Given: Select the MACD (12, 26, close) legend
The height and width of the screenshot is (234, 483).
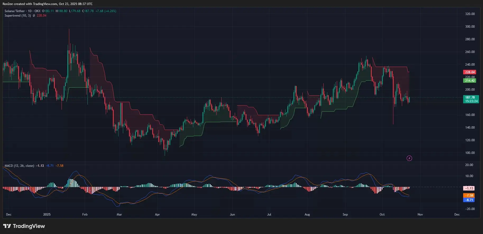Looking at the screenshot, I should 19,166.
